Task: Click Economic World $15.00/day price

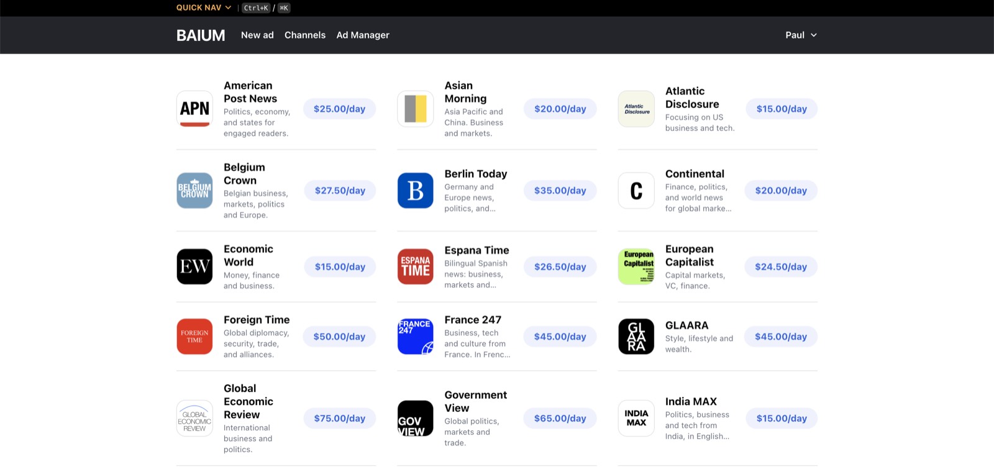Action: tap(340, 266)
